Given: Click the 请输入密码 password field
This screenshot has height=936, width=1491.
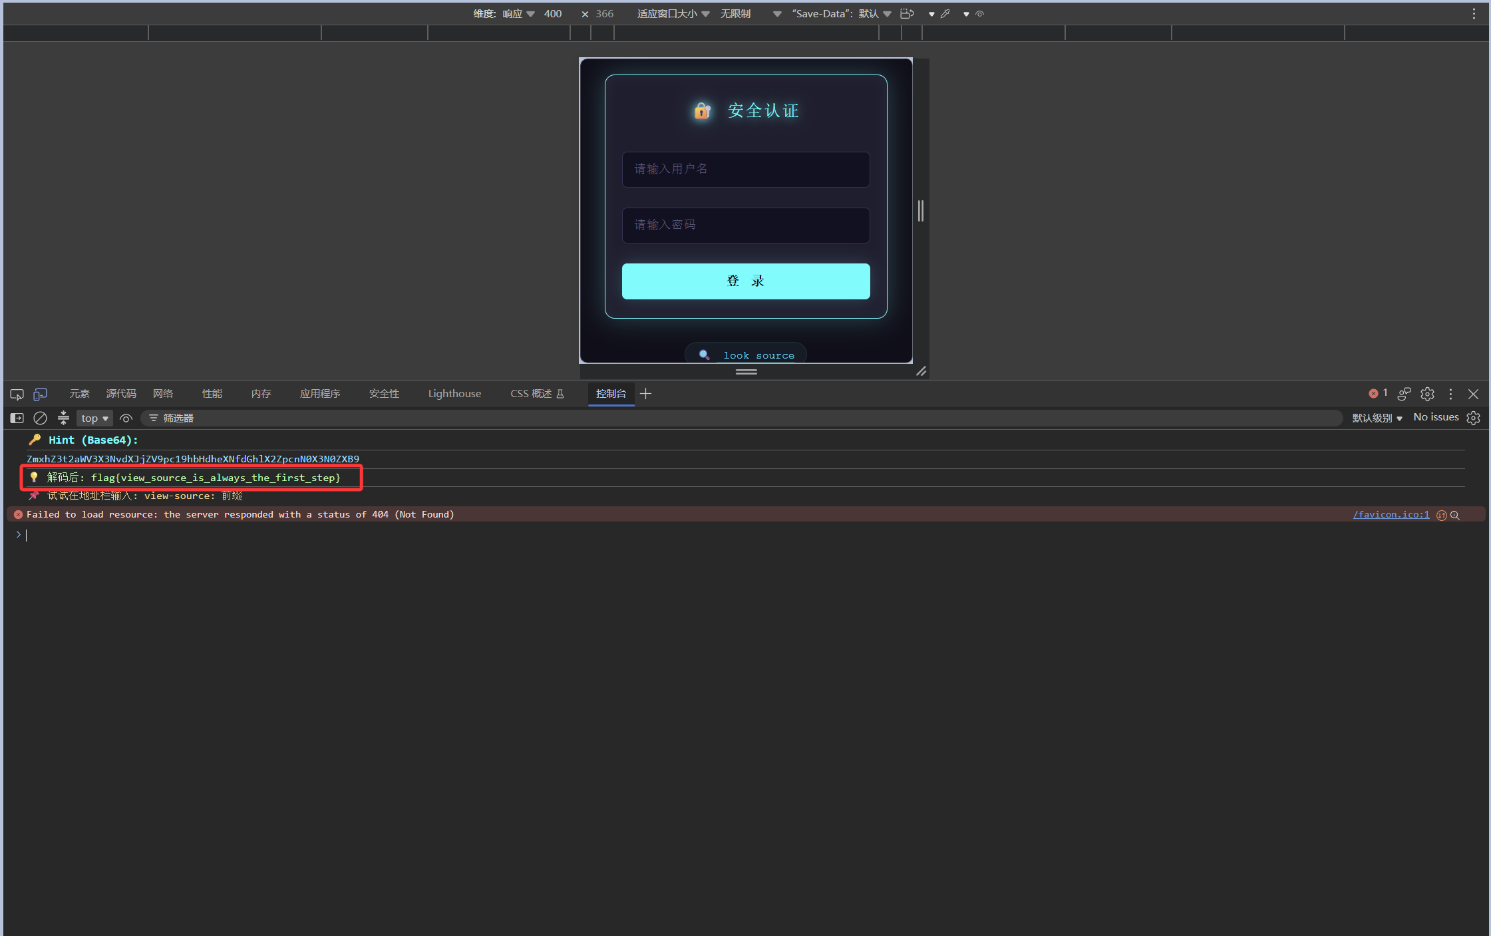Looking at the screenshot, I should [746, 226].
